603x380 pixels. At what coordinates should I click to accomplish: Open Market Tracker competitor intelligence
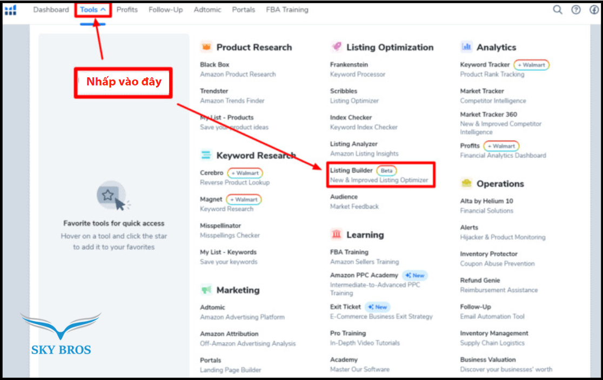coord(482,91)
